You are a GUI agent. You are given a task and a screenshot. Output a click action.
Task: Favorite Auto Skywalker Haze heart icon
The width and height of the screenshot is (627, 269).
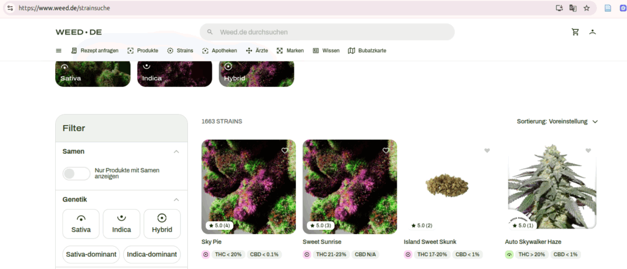588,151
